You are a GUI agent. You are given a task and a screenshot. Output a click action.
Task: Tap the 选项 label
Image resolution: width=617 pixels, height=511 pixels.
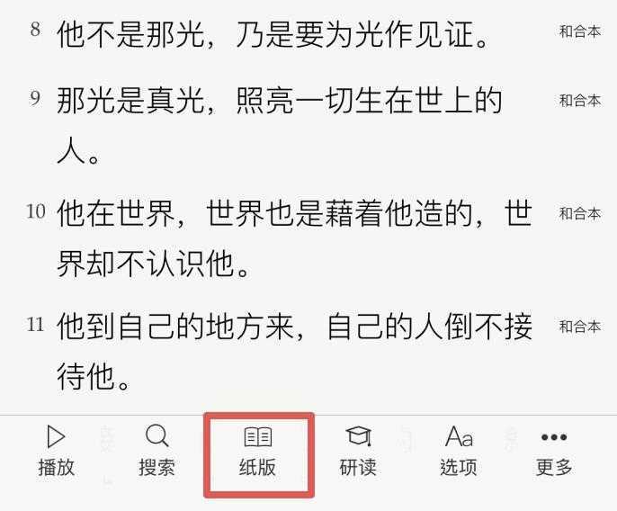[x=459, y=467]
